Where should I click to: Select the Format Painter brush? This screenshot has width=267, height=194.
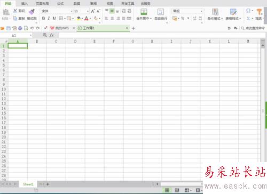pyautogui.click(x=32, y=12)
